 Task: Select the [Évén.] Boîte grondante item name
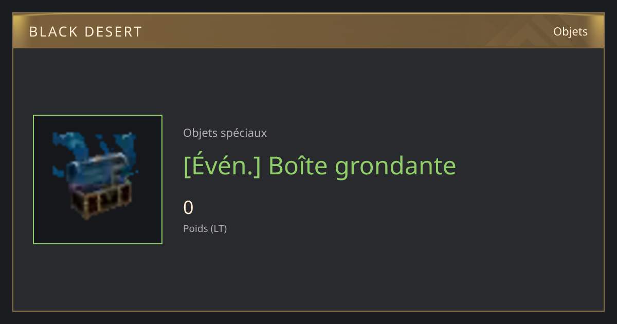(319, 166)
